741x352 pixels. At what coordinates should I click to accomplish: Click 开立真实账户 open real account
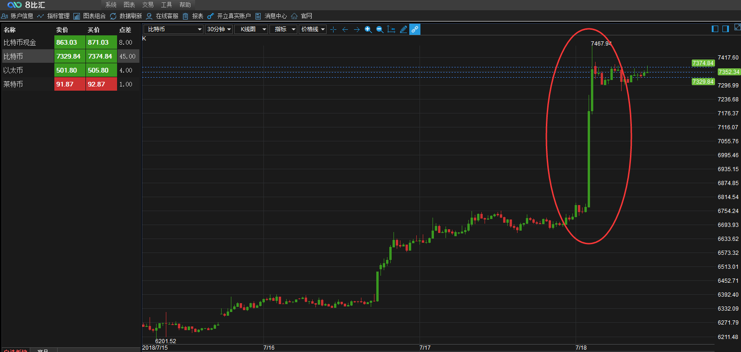tap(229, 16)
